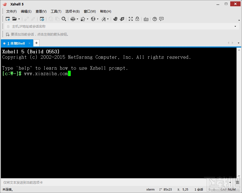
Task: Open the 工具(T) menu
Action: click(56, 11)
